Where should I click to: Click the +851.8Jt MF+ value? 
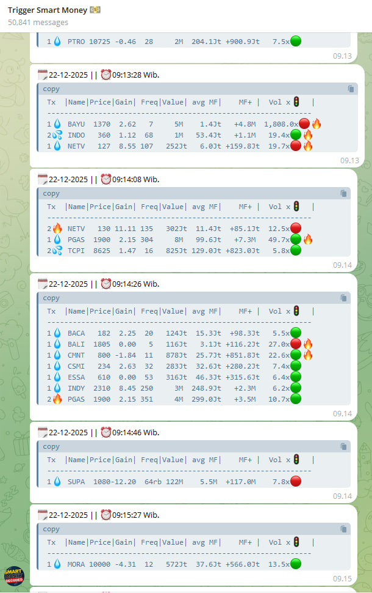tap(243, 356)
